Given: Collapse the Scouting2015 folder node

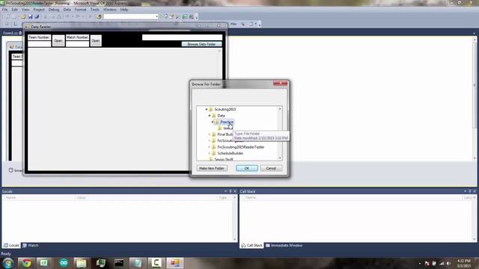Looking at the screenshot, I should (x=207, y=109).
